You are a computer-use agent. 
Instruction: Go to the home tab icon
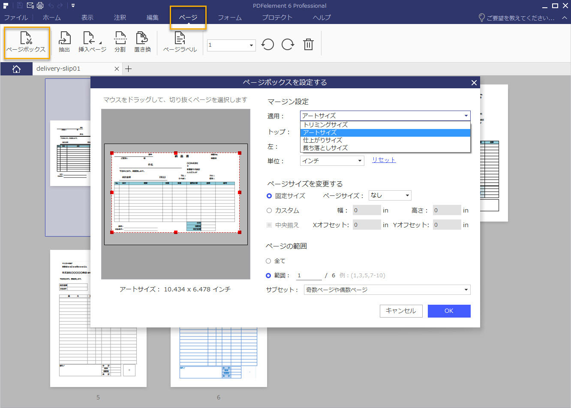click(16, 69)
